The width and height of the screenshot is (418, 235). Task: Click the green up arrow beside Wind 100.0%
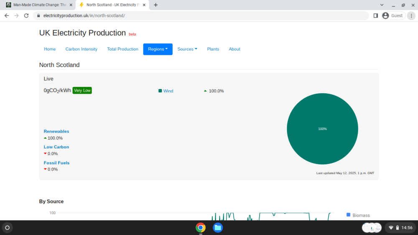click(x=205, y=91)
